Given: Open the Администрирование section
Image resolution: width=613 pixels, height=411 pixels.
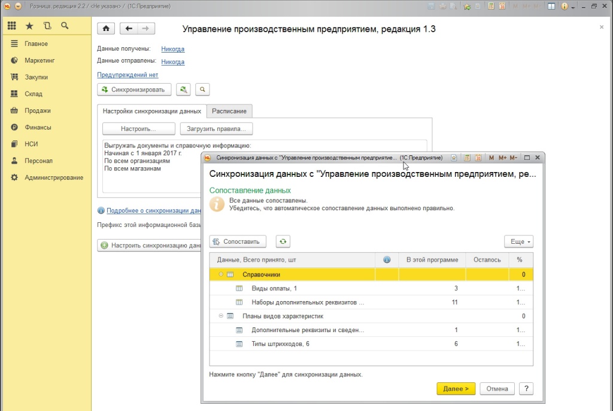Looking at the screenshot, I should tap(53, 177).
